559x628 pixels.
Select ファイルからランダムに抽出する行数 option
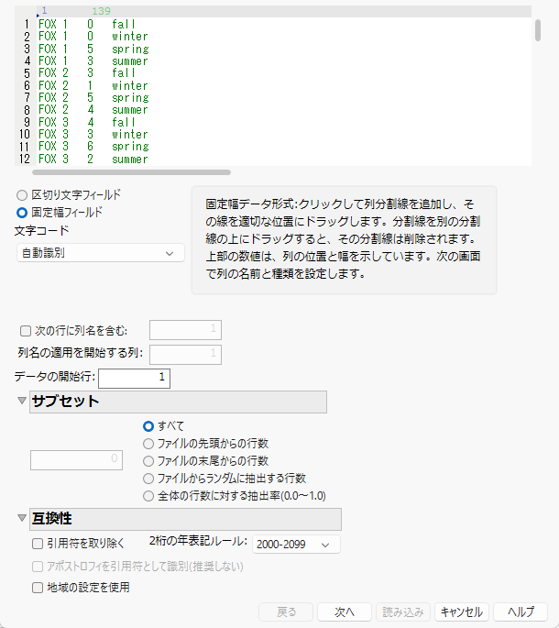click(x=148, y=479)
